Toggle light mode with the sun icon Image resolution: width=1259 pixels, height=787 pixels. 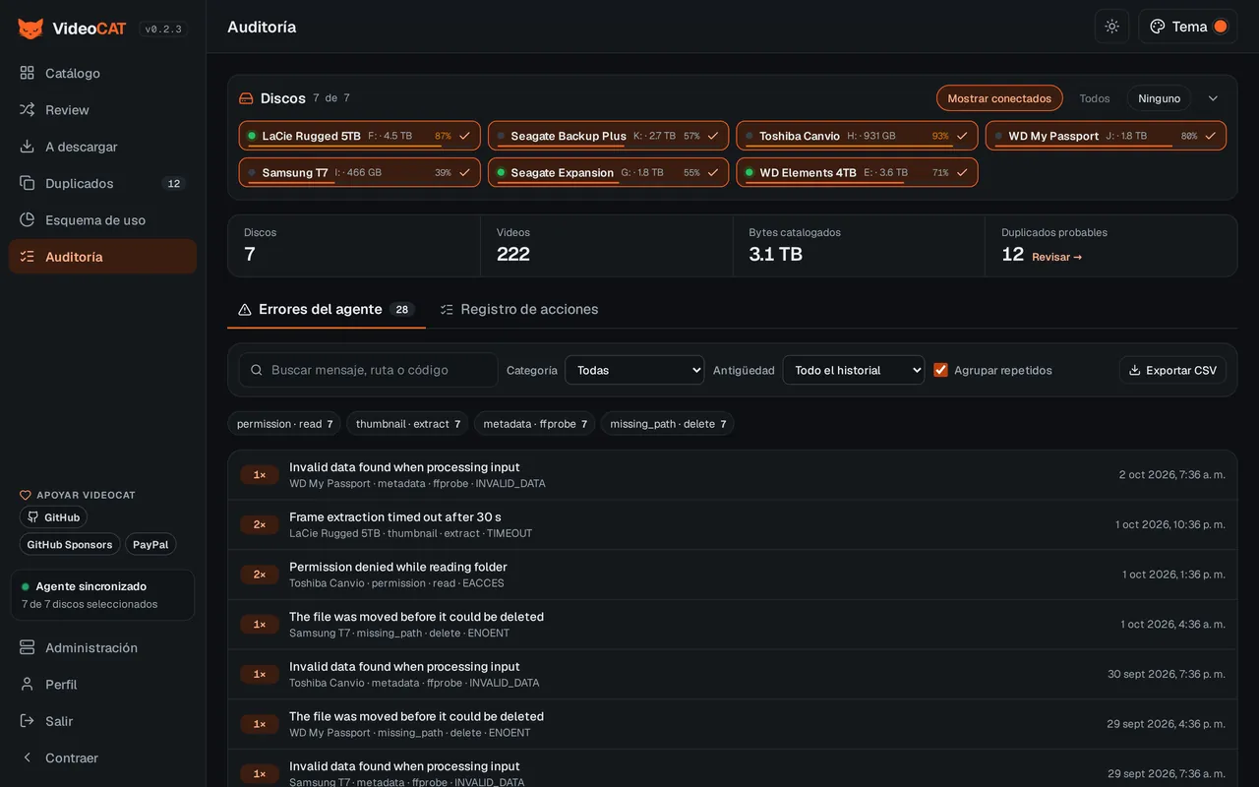coord(1111,27)
